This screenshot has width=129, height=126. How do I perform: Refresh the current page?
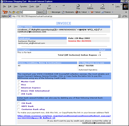point(90,7)
